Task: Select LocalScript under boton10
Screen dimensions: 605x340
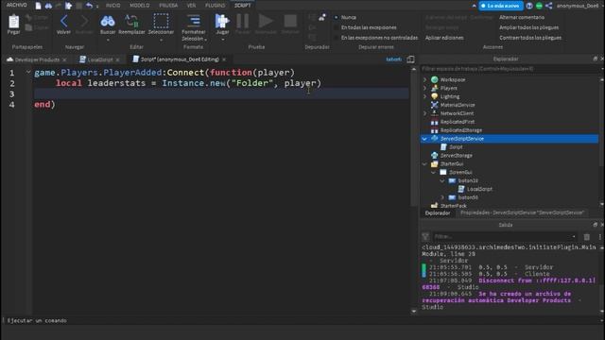Action: (x=479, y=189)
